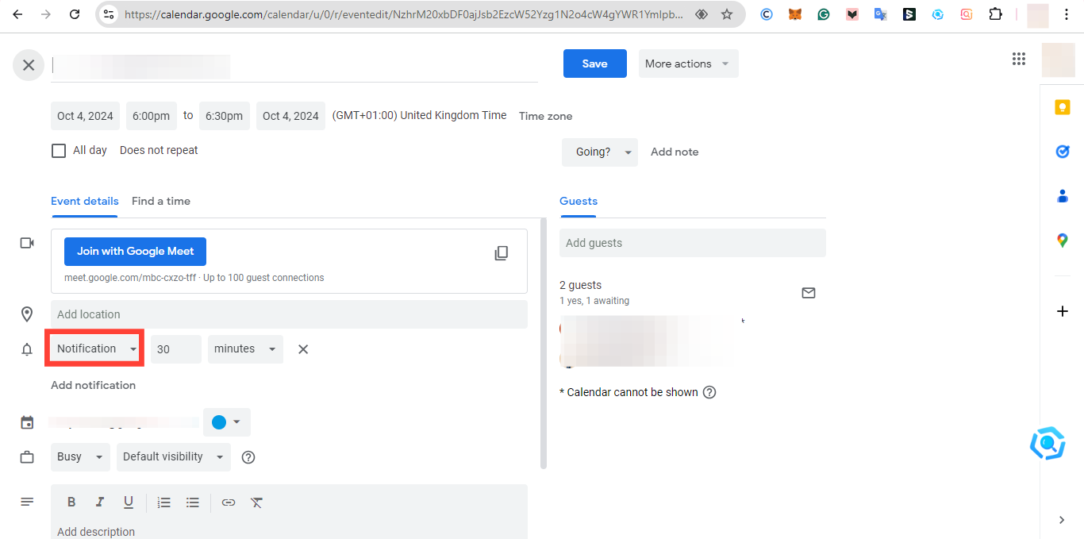Viewport: 1084px width, 539px height.
Task: Select the Event details tab
Action: (84, 201)
